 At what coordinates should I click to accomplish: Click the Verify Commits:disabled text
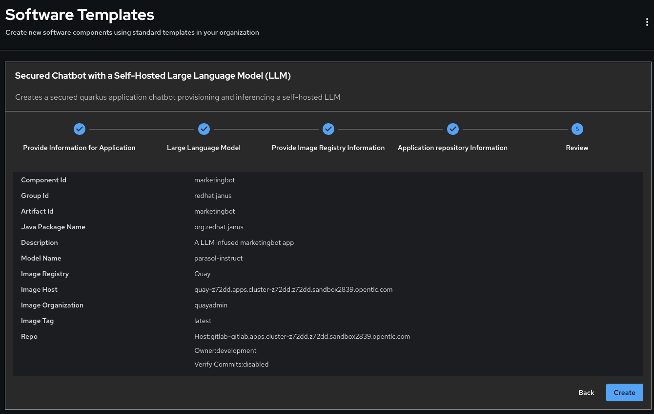pyautogui.click(x=231, y=364)
